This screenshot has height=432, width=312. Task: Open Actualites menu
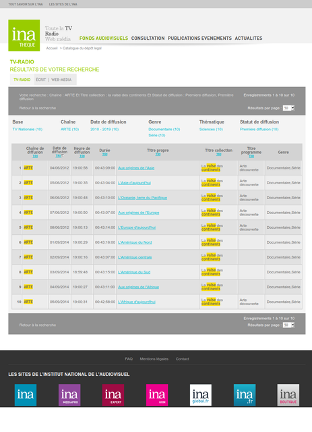[249, 38]
